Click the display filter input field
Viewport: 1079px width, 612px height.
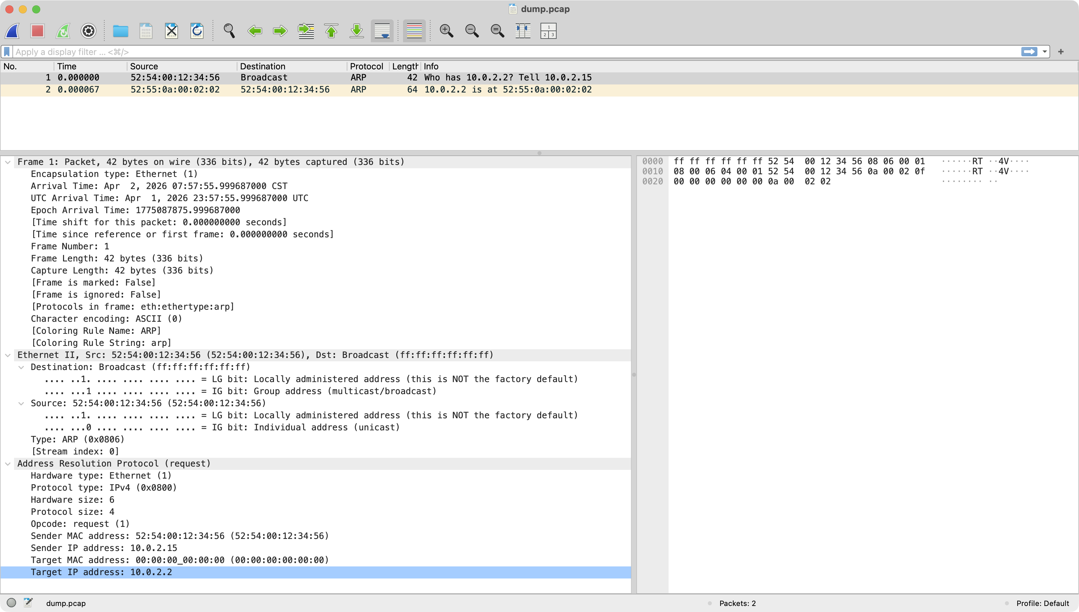(505, 52)
